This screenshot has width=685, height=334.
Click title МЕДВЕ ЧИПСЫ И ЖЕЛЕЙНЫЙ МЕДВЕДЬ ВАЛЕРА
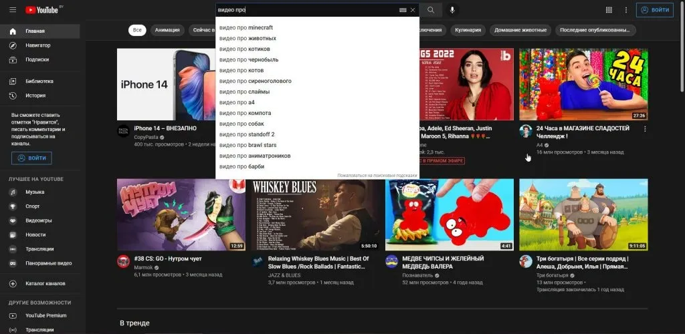pyautogui.click(x=443, y=263)
